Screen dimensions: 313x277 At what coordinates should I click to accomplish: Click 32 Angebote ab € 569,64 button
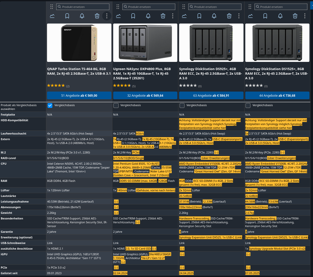(145, 95)
